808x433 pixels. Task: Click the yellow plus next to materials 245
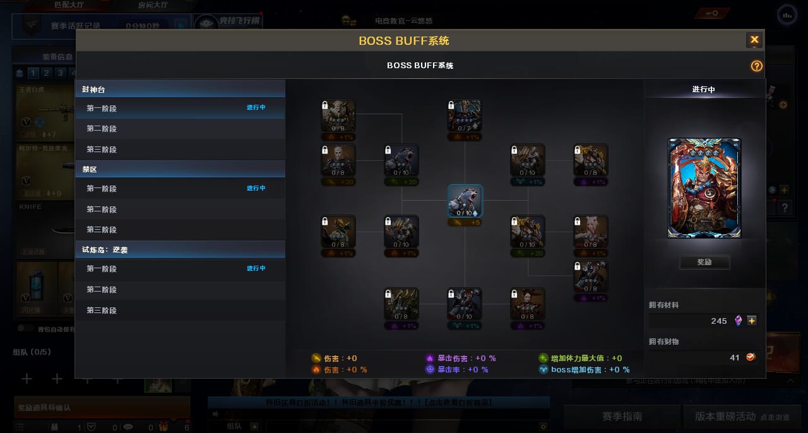(751, 321)
